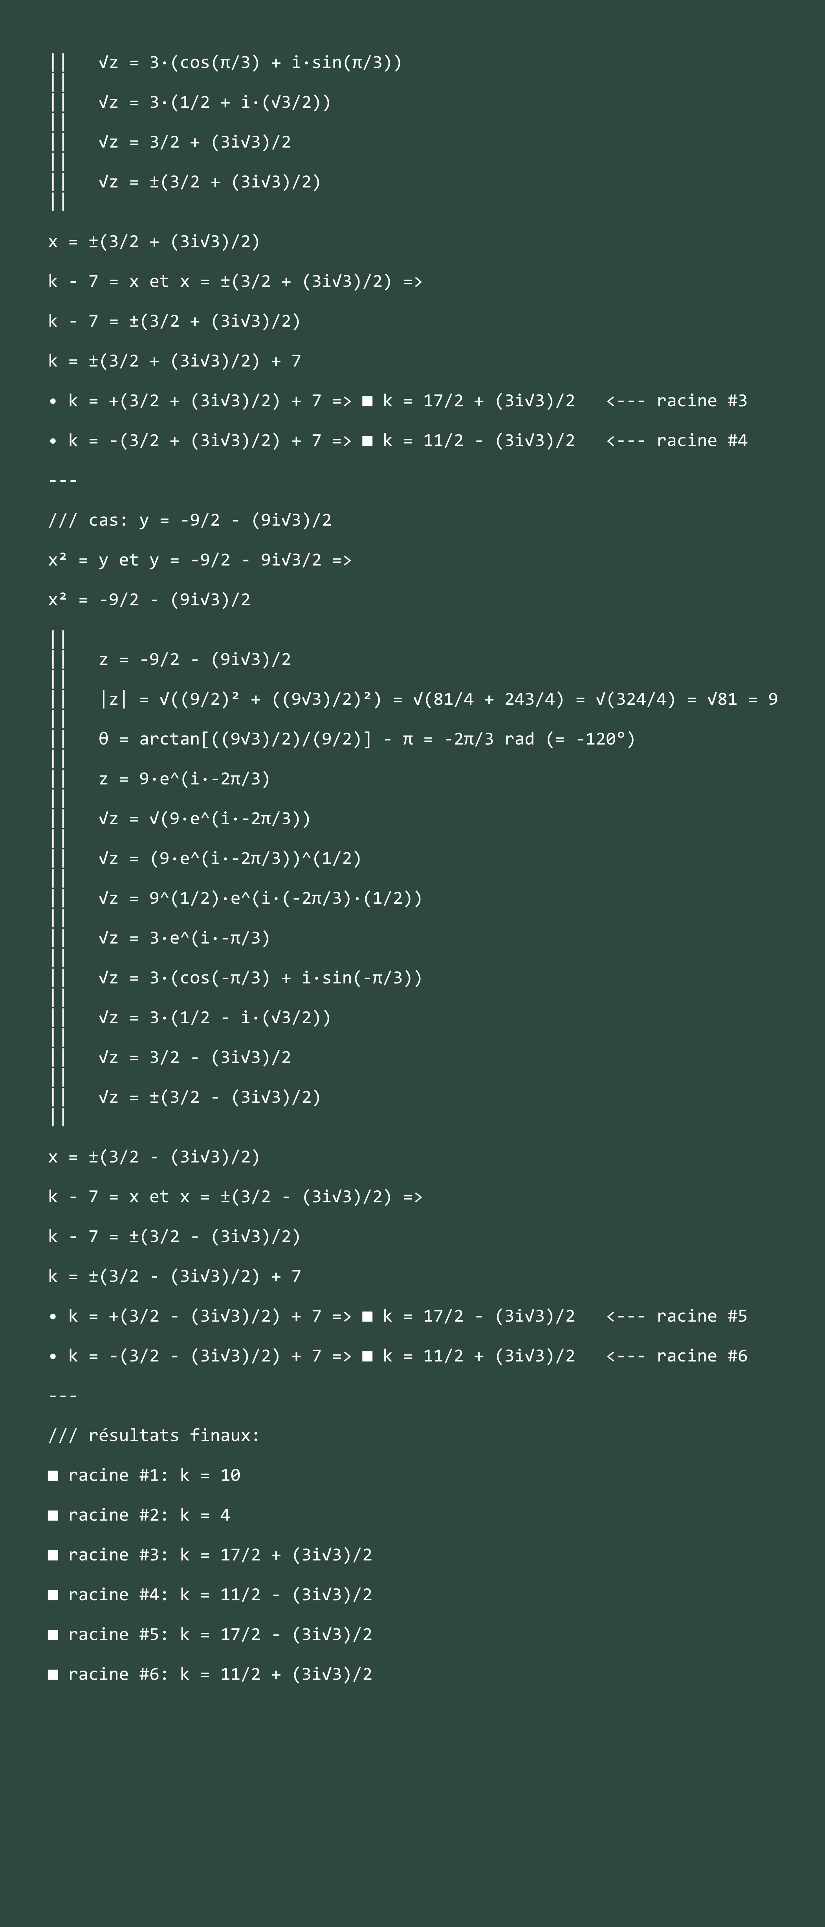The height and width of the screenshot is (1927, 825).
Task: Select the square bullet before racine #4 result
Action: point(53,1595)
